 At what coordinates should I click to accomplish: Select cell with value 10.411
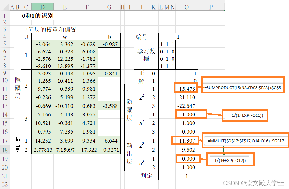pyautogui.click(x=65, y=81)
